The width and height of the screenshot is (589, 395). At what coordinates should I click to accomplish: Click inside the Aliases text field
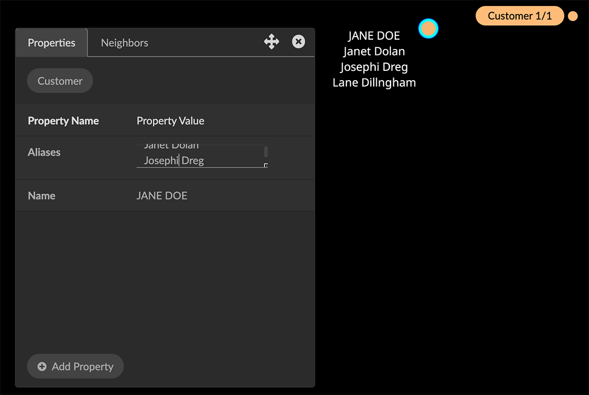coord(199,156)
